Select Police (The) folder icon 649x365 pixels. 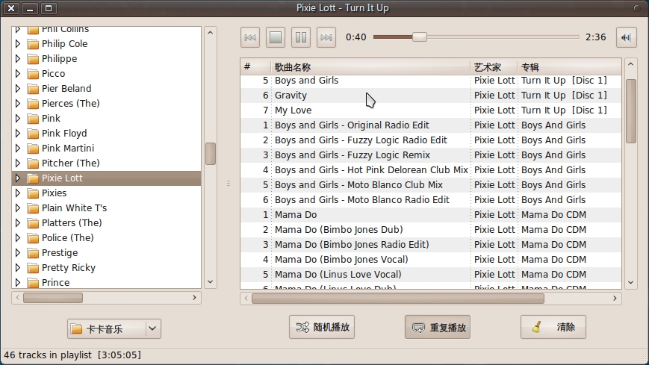point(33,237)
